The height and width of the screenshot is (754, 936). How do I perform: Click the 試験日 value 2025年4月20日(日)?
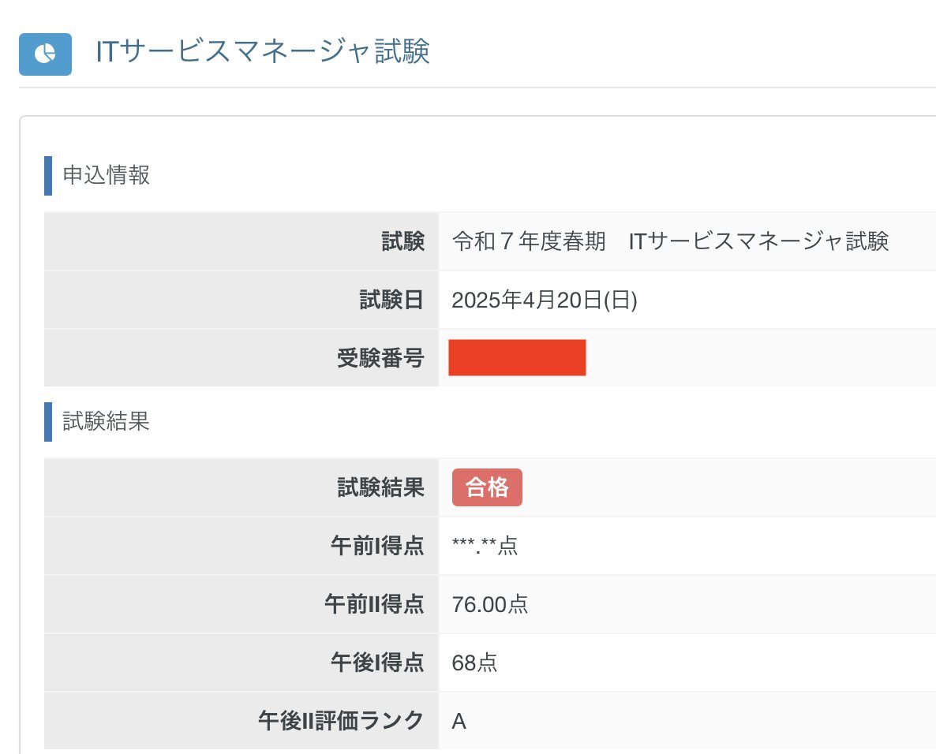(x=545, y=300)
